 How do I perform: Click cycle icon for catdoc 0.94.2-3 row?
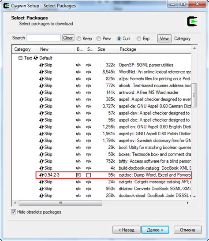pos(41,175)
